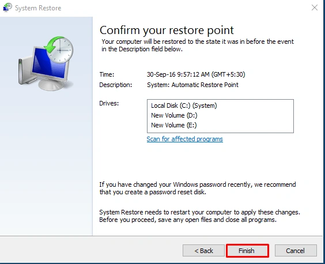The width and height of the screenshot is (325, 264).
Task: Click the Drives: label
Action: click(109, 103)
